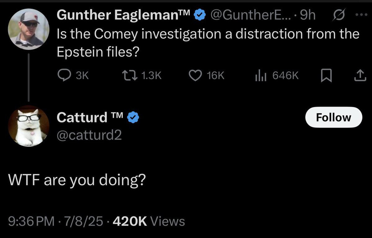Click the reply comment bubble icon
Viewport: 372px width, 238px height.
(65, 75)
